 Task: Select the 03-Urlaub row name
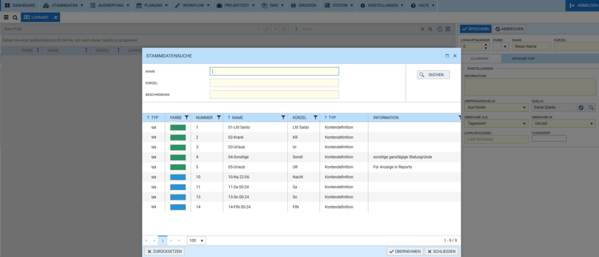236,147
